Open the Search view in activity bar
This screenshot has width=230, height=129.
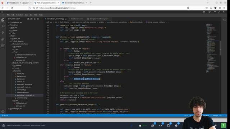coord(3,26)
